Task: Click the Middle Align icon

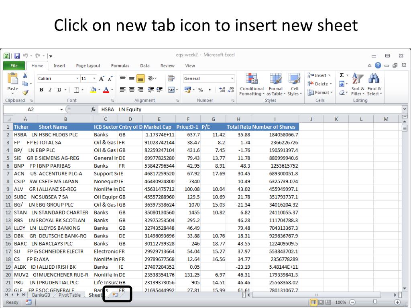Action: [132, 78]
